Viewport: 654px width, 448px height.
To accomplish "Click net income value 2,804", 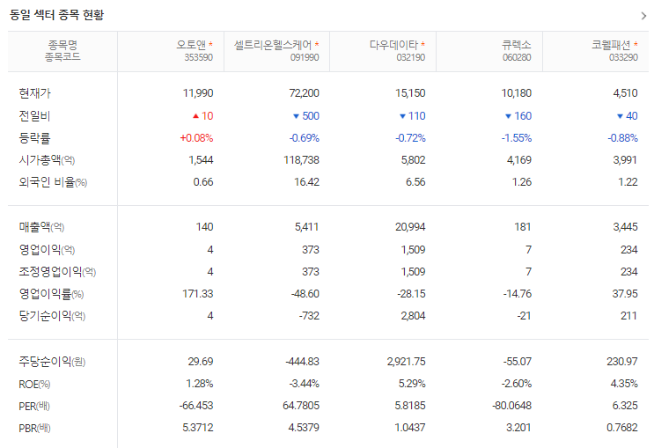I will click(414, 316).
